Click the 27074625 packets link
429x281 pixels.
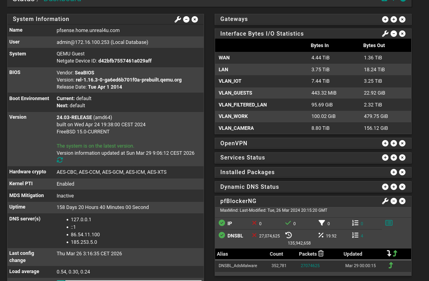pos(310,266)
